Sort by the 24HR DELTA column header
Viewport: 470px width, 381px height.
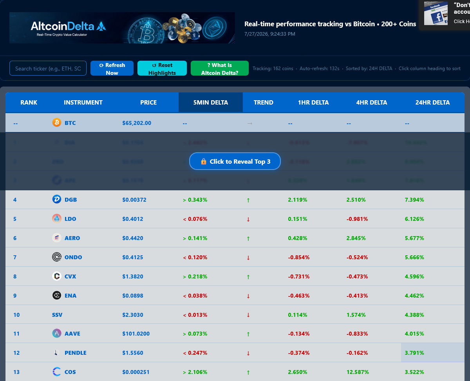pyautogui.click(x=433, y=102)
